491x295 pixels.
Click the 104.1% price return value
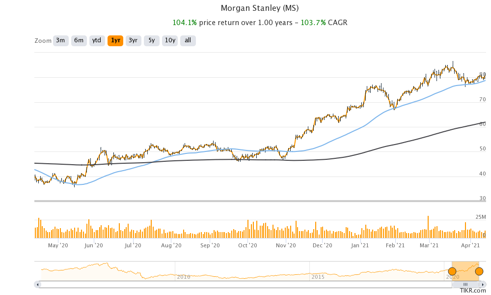click(185, 23)
